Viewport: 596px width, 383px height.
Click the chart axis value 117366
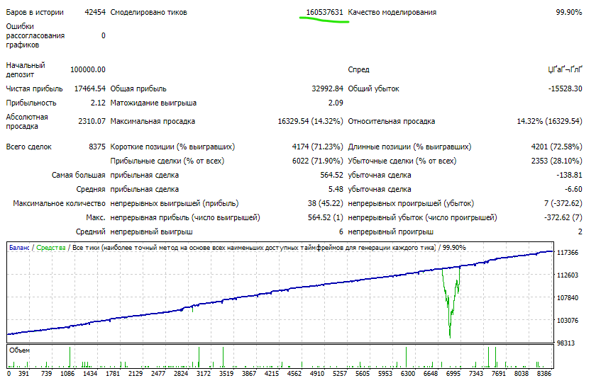(x=568, y=253)
